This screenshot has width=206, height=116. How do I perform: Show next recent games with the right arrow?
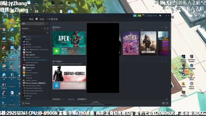(166, 28)
